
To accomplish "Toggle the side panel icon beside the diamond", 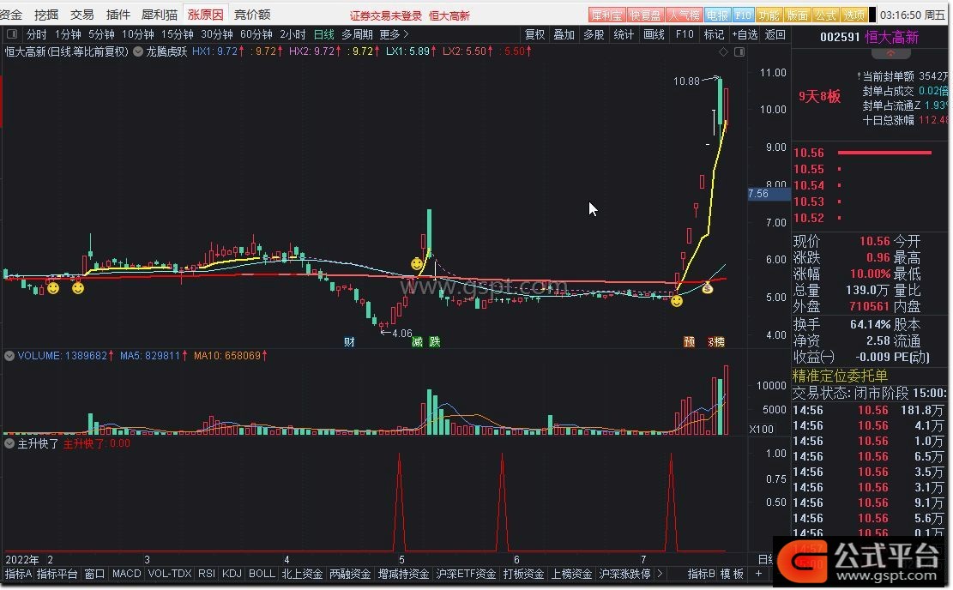I will (x=739, y=52).
